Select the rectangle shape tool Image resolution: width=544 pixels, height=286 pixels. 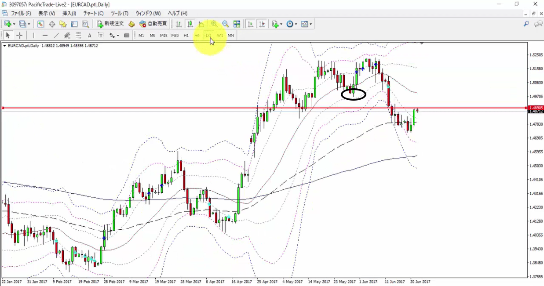click(127, 36)
